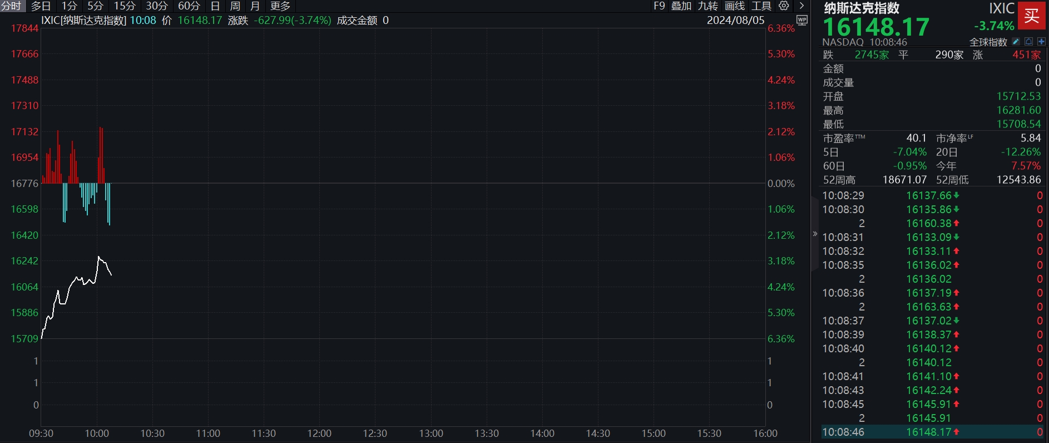Click the 0.00% axis label
Screen dimensions: 1049x443
(x=781, y=184)
